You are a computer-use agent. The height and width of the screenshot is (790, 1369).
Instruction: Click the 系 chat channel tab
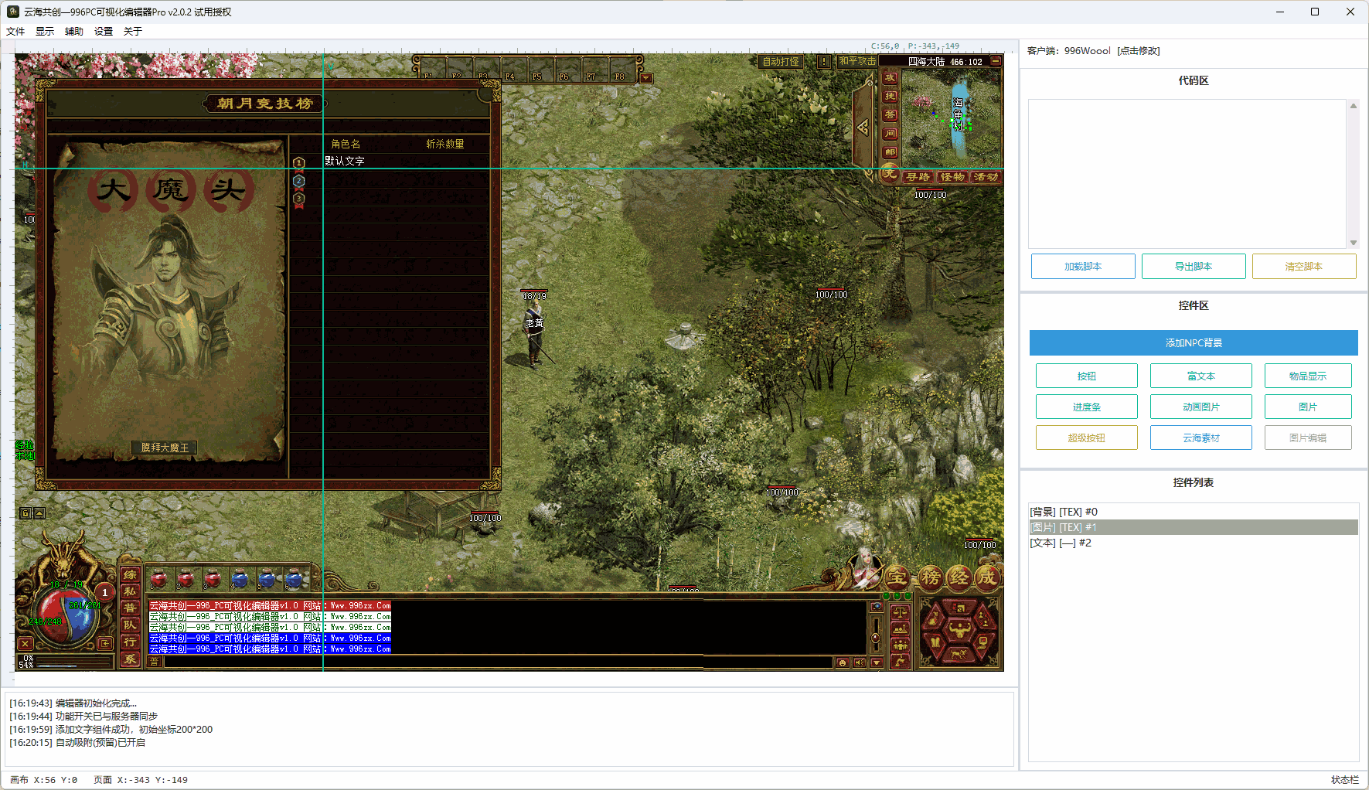[130, 659]
